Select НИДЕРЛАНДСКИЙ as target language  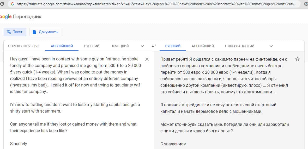(x=240, y=46)
